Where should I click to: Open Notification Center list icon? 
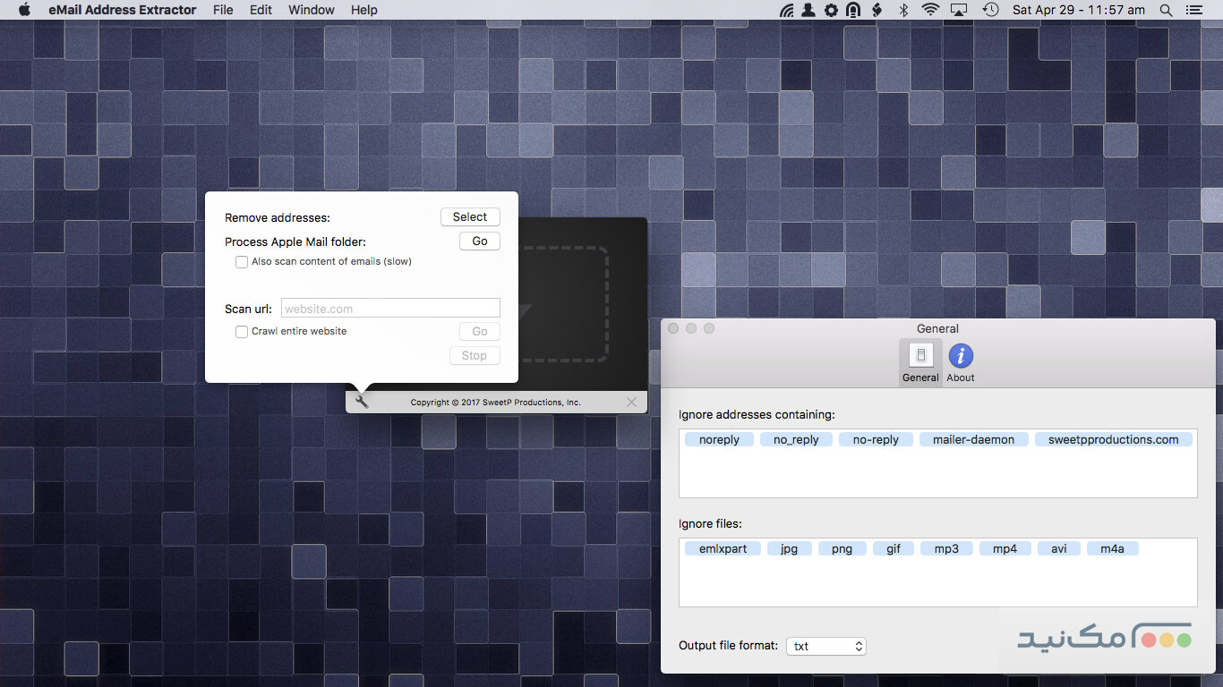tap(1193, 10)
